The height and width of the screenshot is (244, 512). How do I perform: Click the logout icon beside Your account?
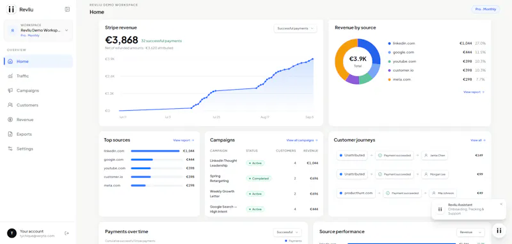pos(67,233)
